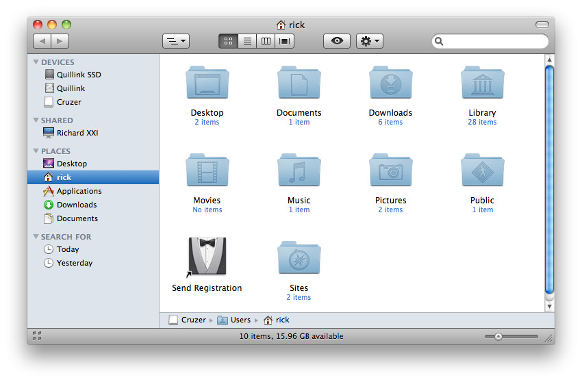Open the Downloads folder icon
This screenshot has height=382, width=582.
coord(390,82)
